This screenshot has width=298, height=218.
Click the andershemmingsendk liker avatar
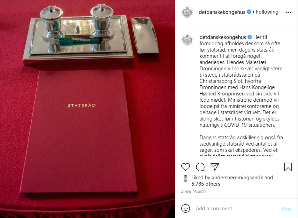tap(185, 179)
